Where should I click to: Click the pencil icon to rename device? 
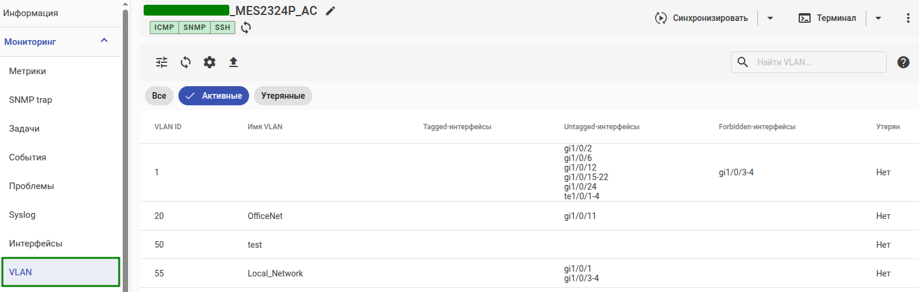pos(330,11)
